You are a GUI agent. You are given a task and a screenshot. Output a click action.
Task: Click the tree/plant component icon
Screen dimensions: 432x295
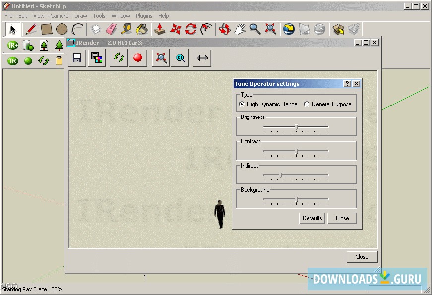(59, 45)
